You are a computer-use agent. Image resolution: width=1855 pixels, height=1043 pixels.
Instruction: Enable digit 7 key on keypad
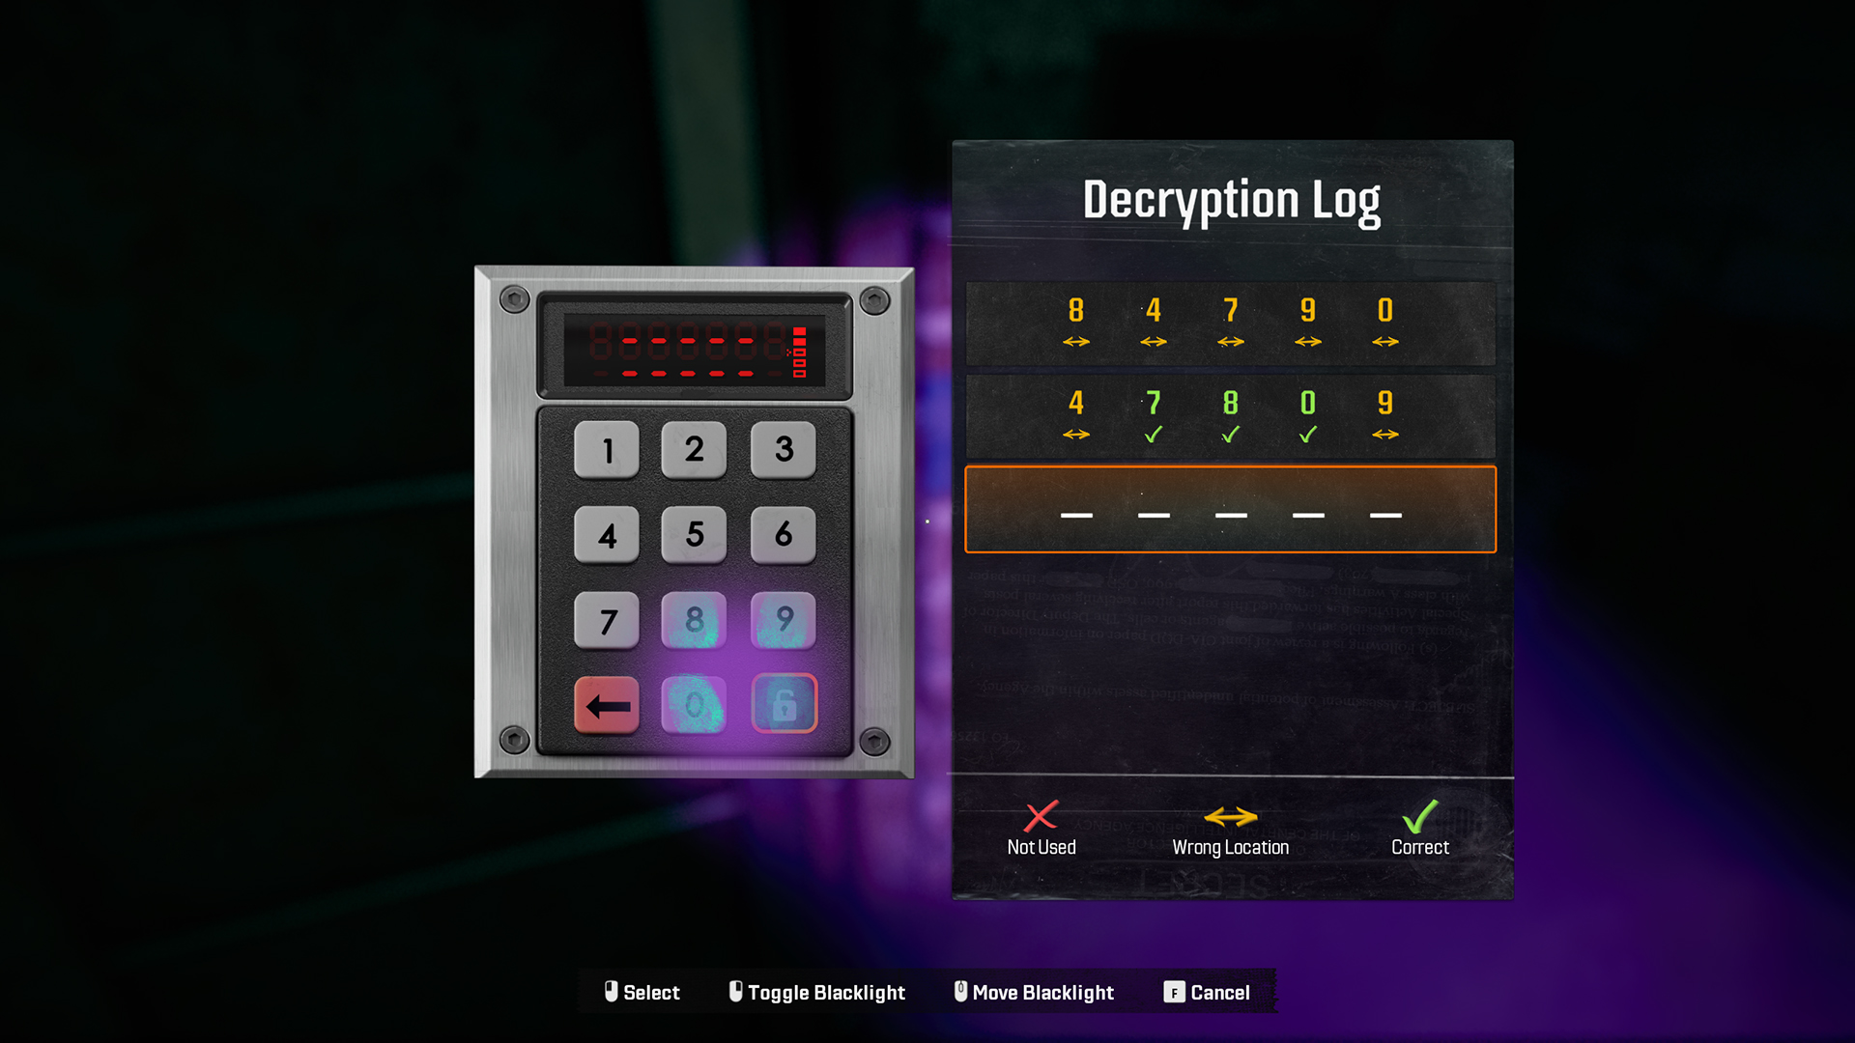[x=607, y=619]
